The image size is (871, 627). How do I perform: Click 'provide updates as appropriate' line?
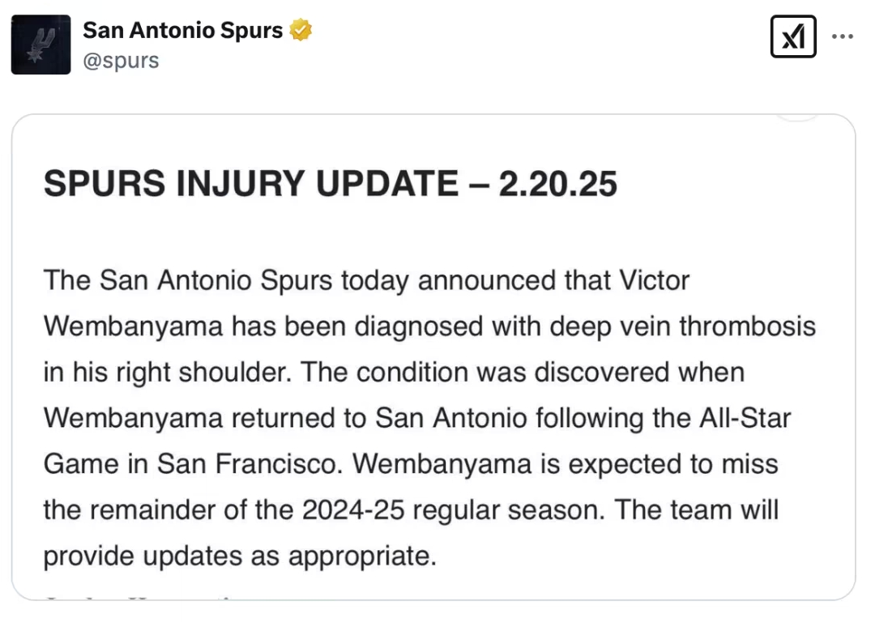tap(240, 557)
